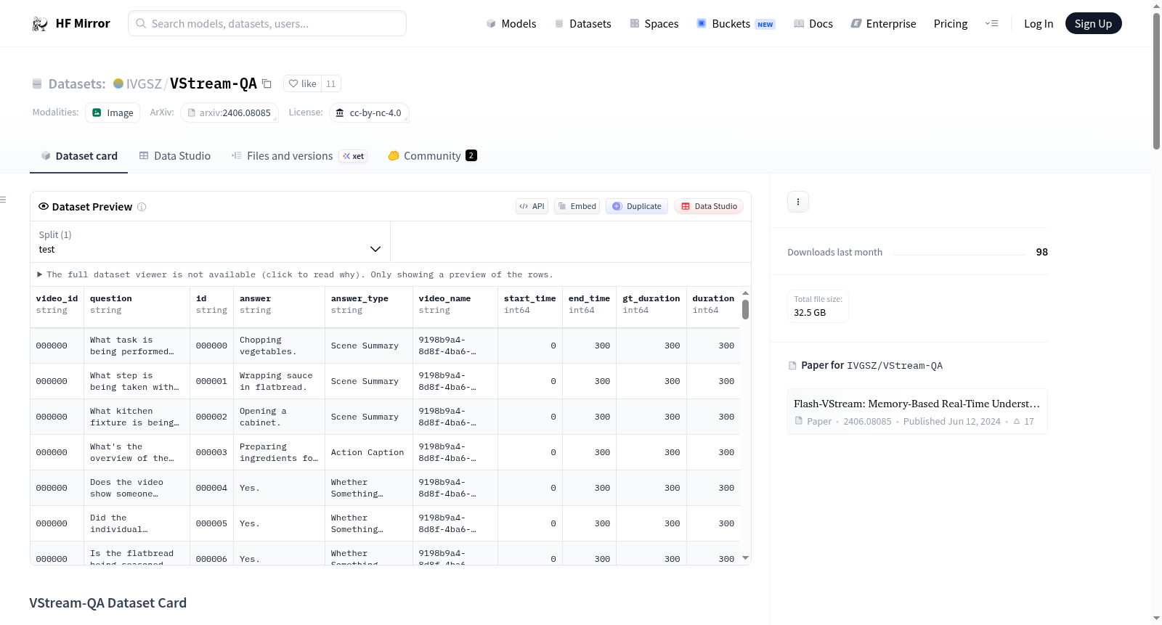Click the IVGSZ organization avatar
The image size is (1162, 625).
118,83
